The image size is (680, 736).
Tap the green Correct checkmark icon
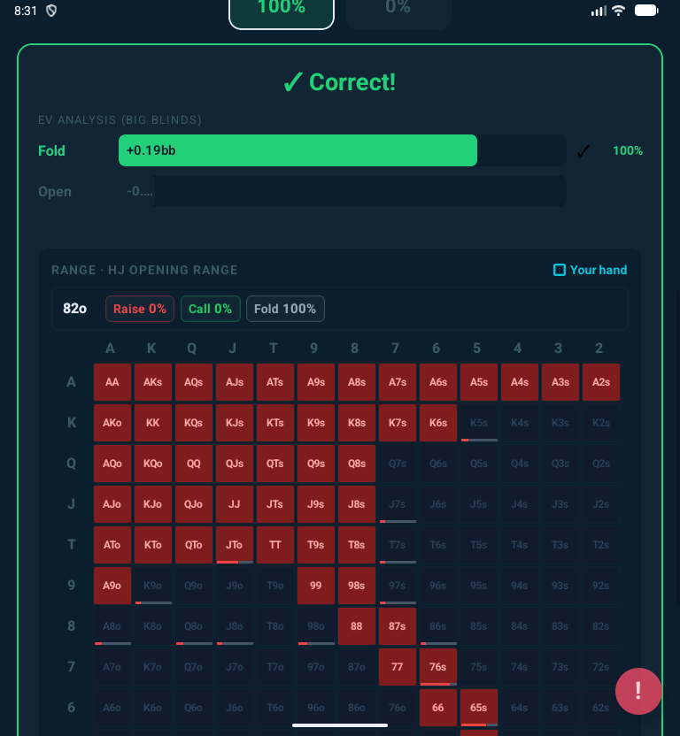click(x=293, y=83)
